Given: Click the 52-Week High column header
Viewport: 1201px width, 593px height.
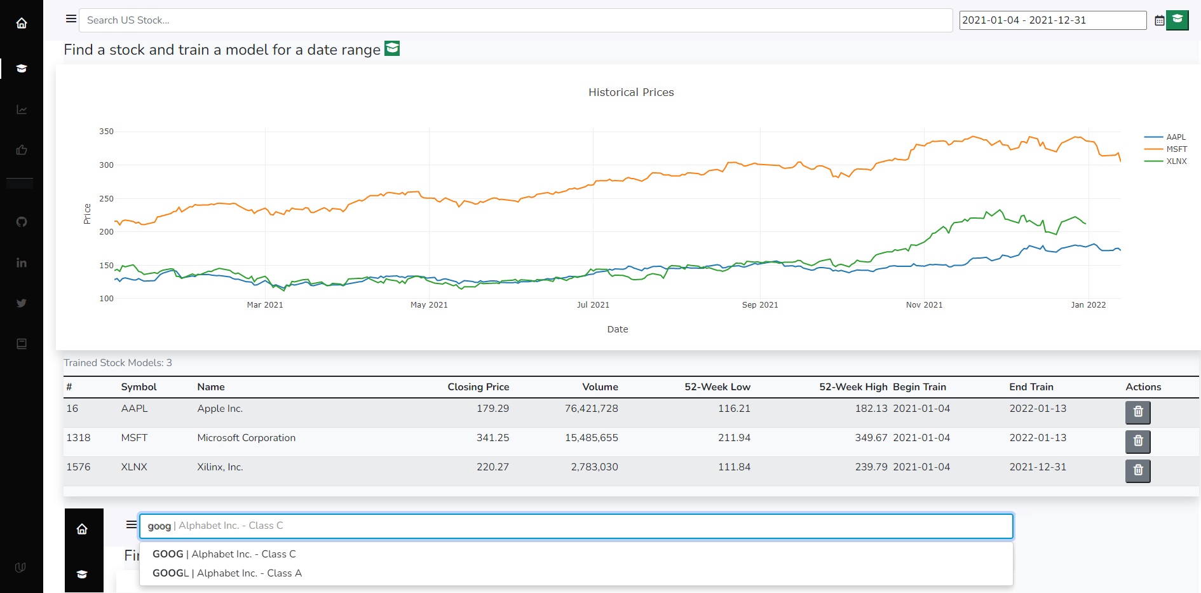Looking at the screenshot, I should (x=853, y=387).
